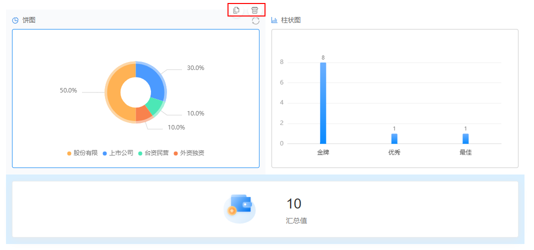Viewport: 534px width, 250px height.
Task: Select the orange 50.0% donut slice
Action: tap(113, 92)
